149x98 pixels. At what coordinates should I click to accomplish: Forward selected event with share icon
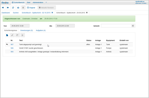click(17, 35)
